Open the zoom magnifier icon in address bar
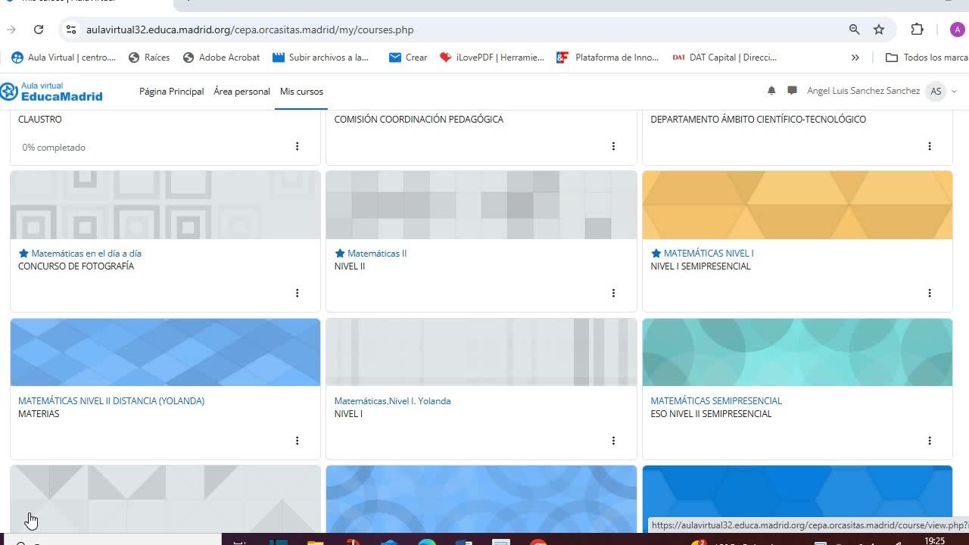Screen dimensions: 969x545 (x=855, y=30)
